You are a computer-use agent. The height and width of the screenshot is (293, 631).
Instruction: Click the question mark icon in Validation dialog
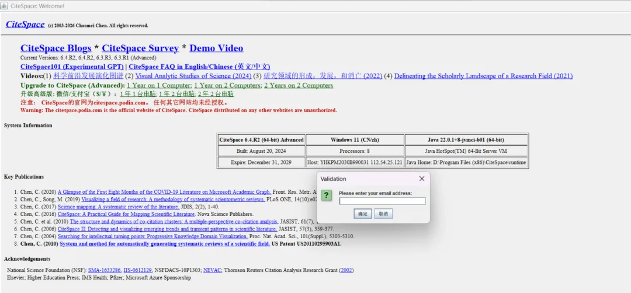tap(327, 196)
